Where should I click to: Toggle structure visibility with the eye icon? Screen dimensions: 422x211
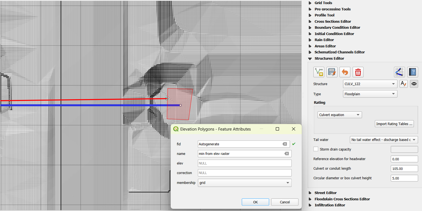coord(414,84)
